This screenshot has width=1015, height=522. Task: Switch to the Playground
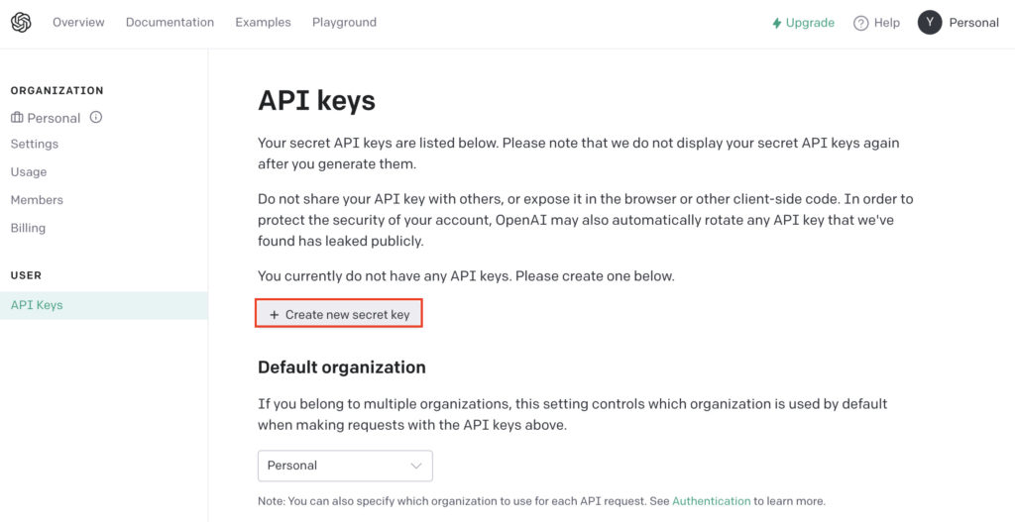(x=344, y=22)
